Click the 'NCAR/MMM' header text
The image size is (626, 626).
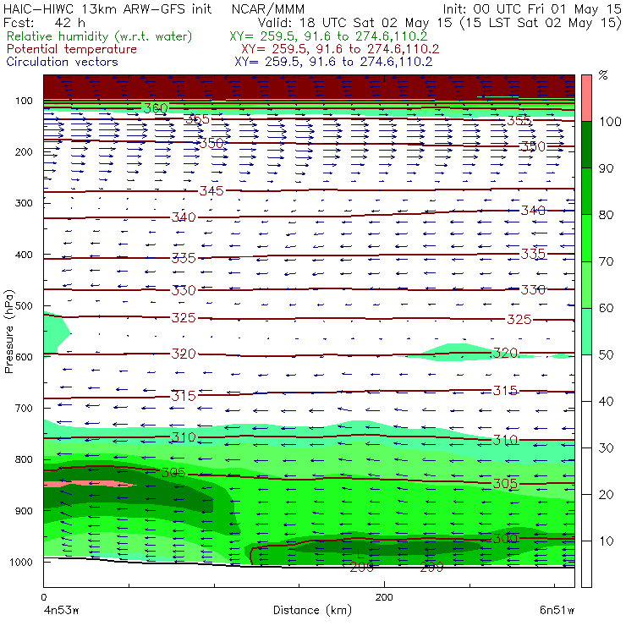coord(268,8)
